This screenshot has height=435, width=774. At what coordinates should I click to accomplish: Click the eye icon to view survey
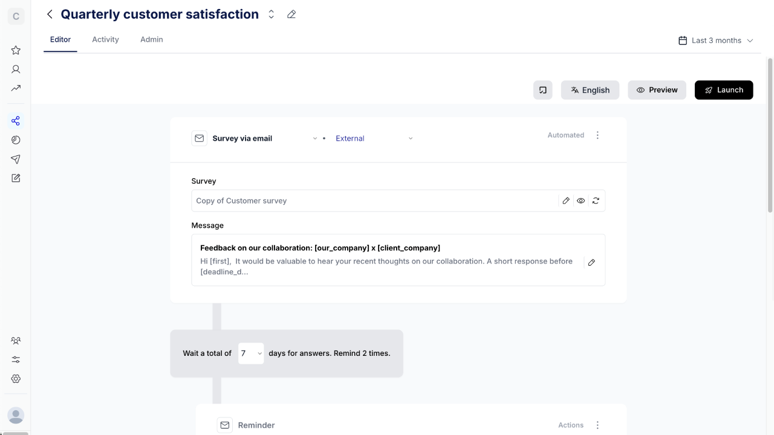(580, 201)
